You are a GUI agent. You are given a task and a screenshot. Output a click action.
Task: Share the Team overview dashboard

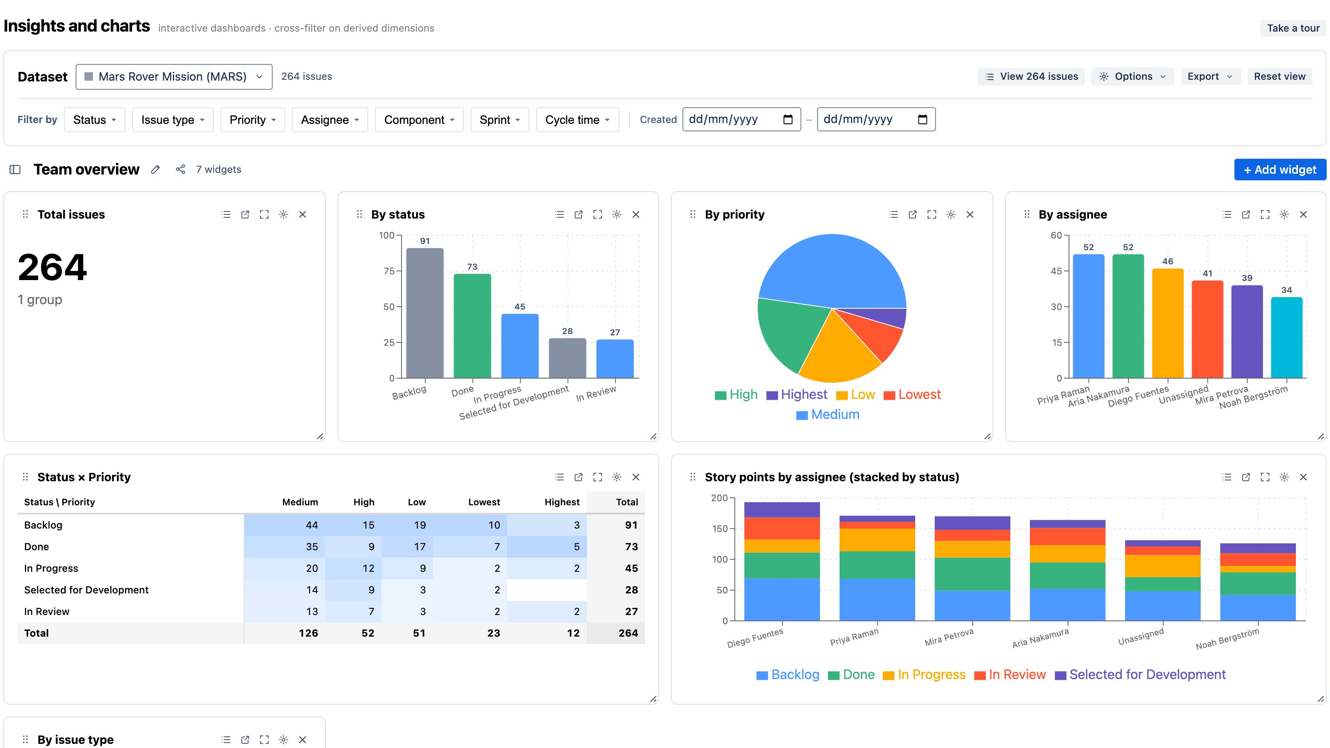(x=180, y=169)
